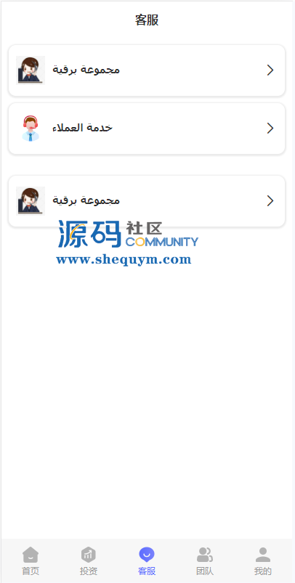Select the last مجموعة برقية text label

pos(86,201)
